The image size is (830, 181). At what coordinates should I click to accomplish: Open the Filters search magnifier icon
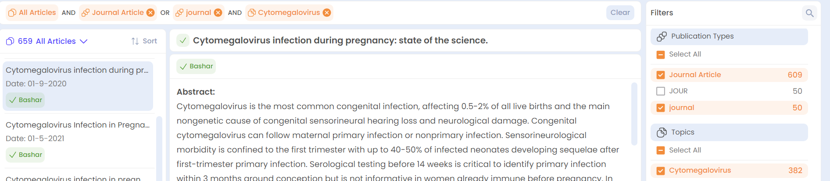pyautogui.click(x=809, y=13)
